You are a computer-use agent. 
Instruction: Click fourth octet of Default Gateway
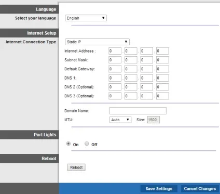(x=162, y=69)
